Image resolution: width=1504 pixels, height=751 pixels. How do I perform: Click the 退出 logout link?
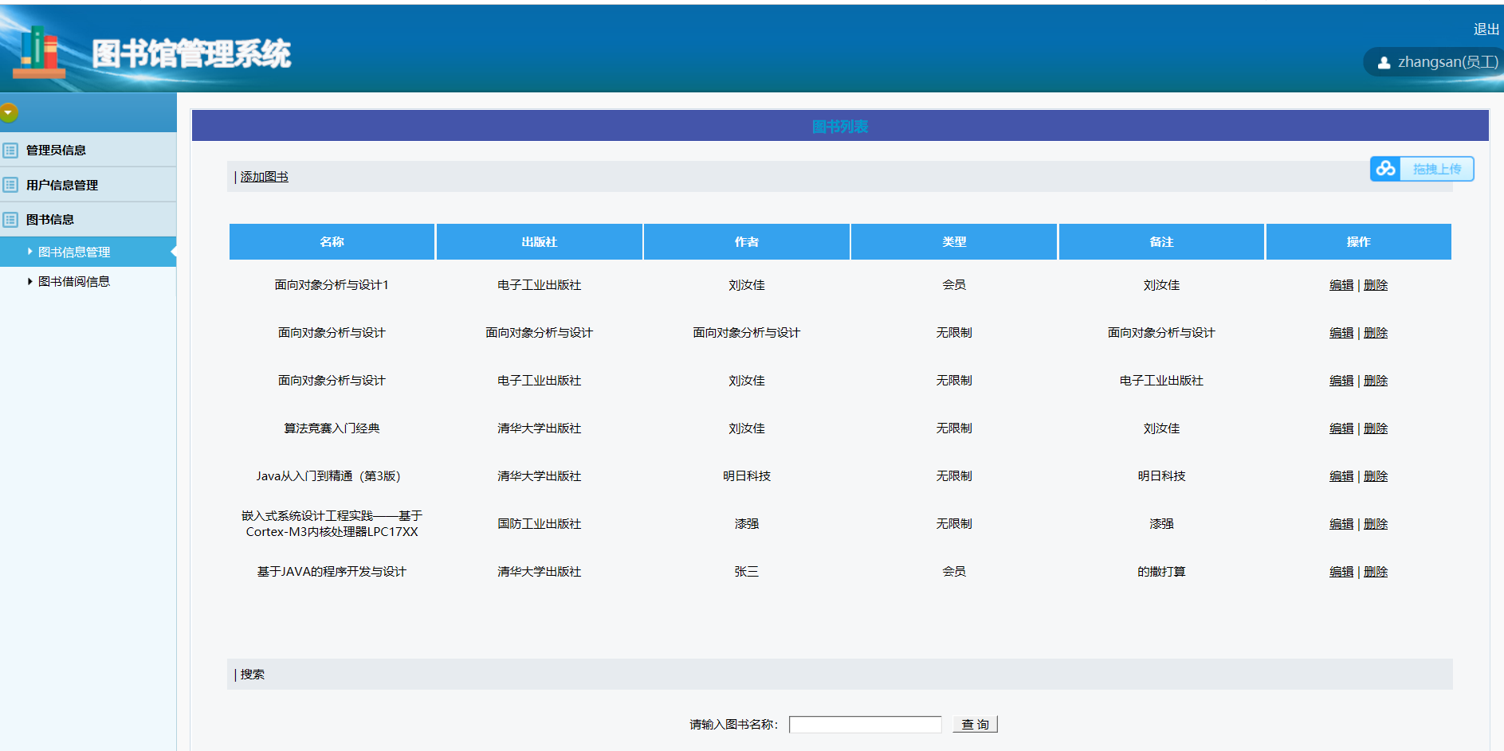1486,29
